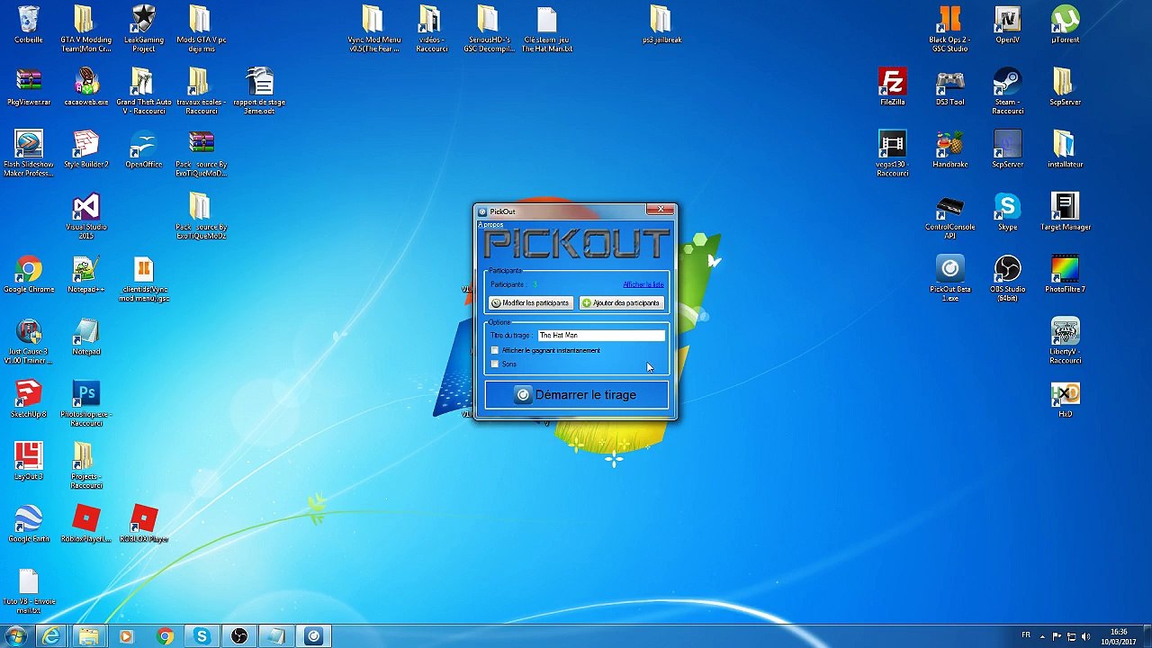Image resolution: width=1152 pixels, height=648 pixels.
Task: Open the Windows Start menu
Action: (16, 636)
